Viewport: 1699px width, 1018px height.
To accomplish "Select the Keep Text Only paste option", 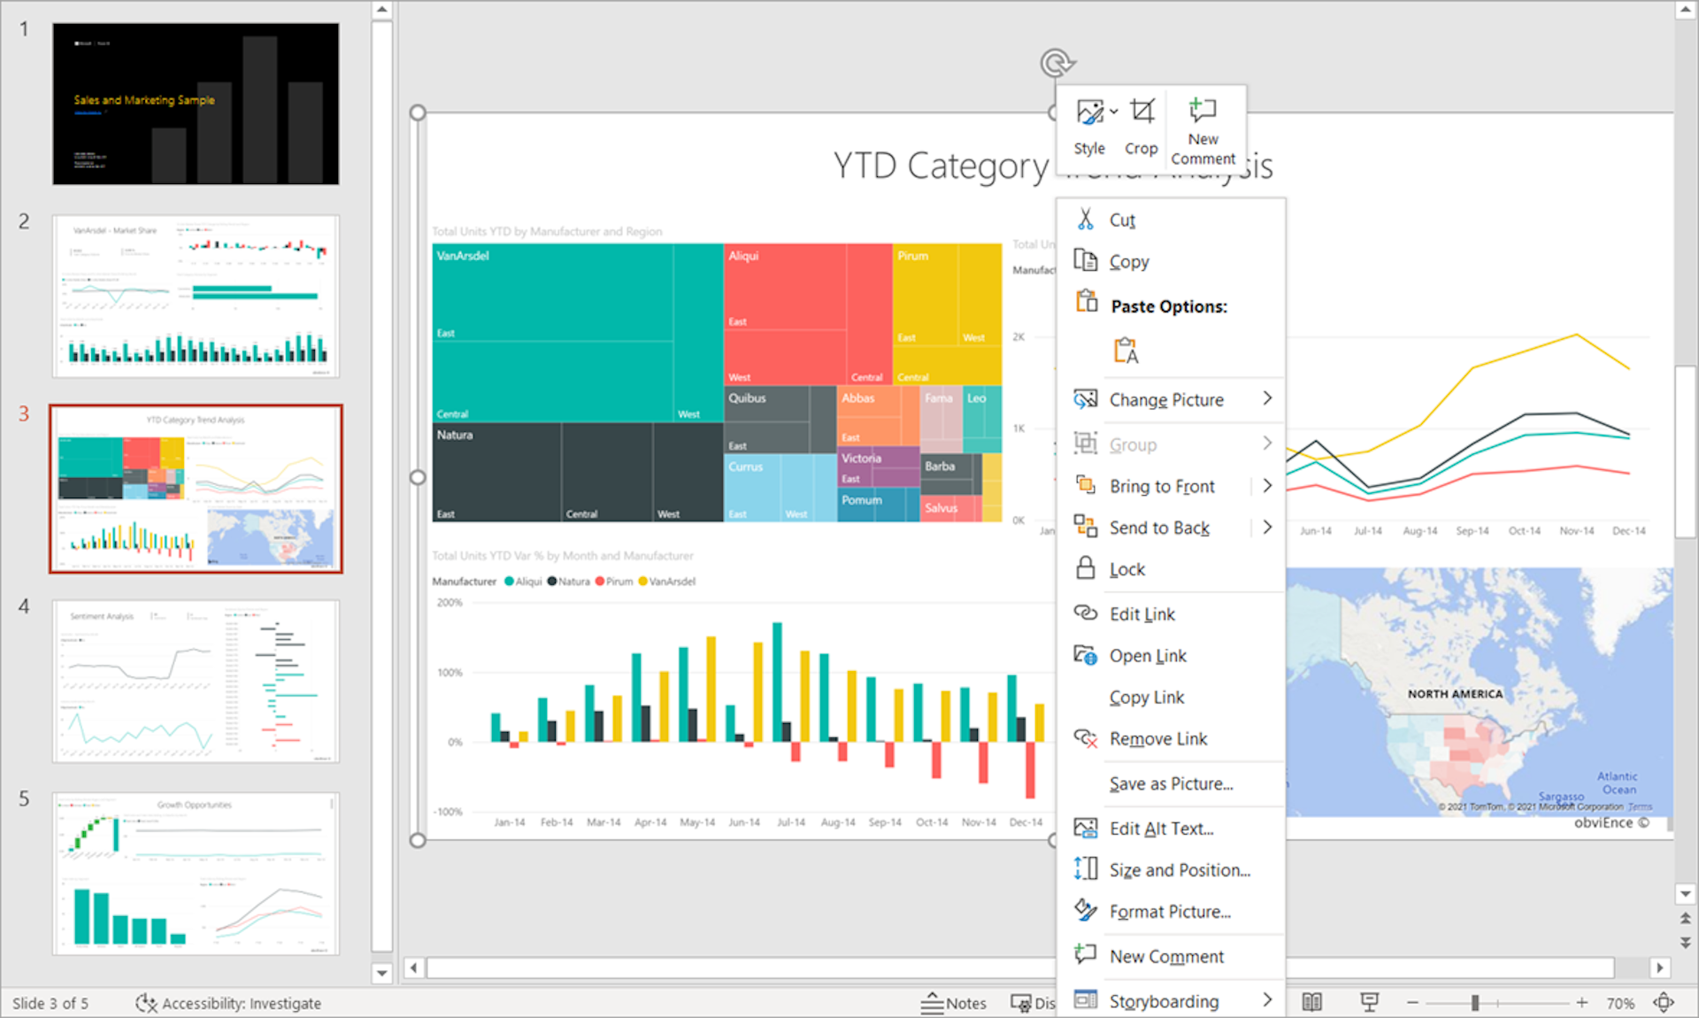I will pos(1126,351).
